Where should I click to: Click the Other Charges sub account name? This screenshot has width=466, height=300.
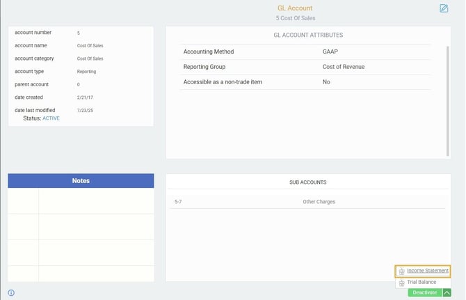point(319,202)
